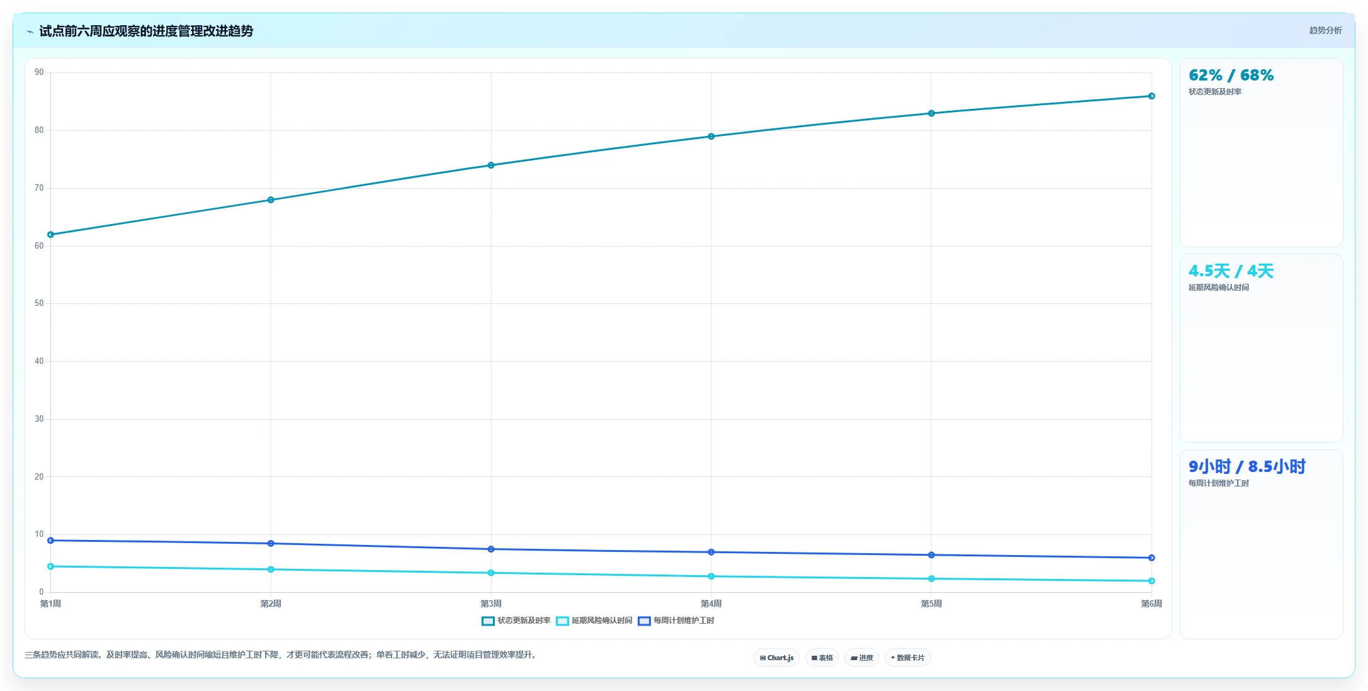Click the 状态更新及时率 point at 第5周

[931, 113]
